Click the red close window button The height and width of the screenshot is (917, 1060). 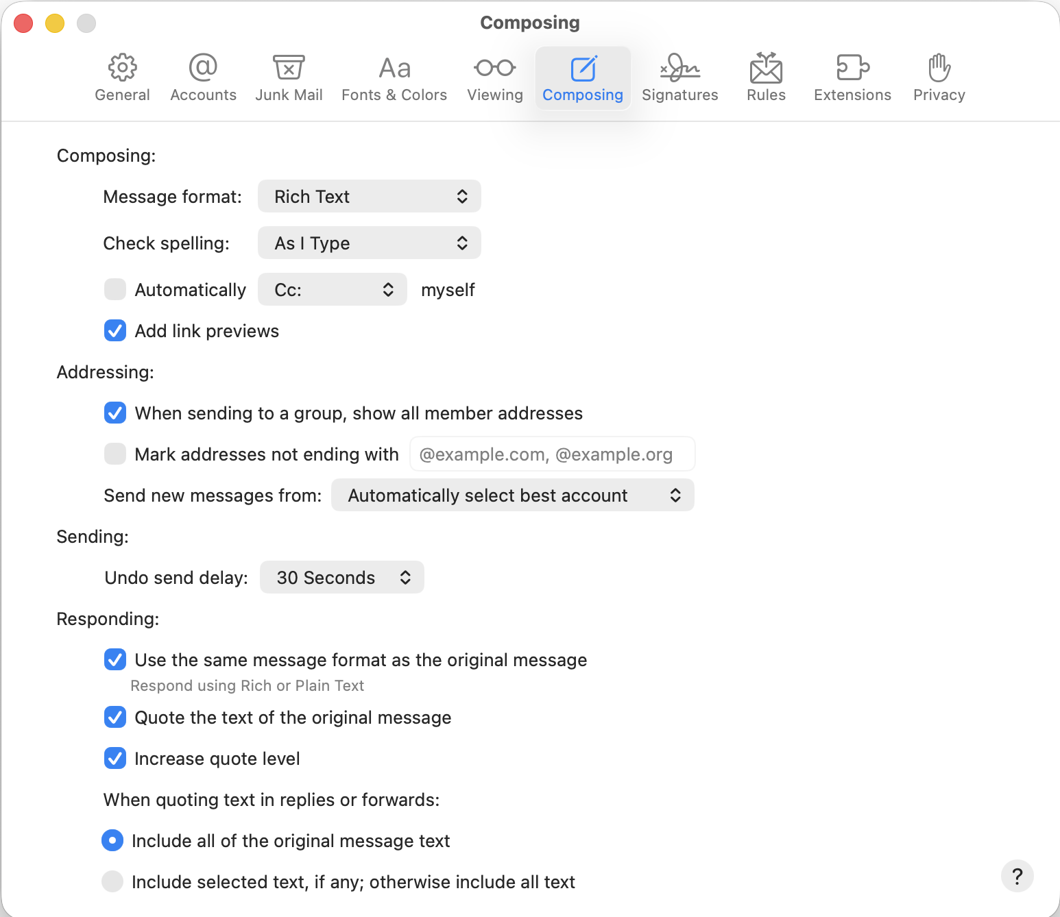tap(23, 23)
